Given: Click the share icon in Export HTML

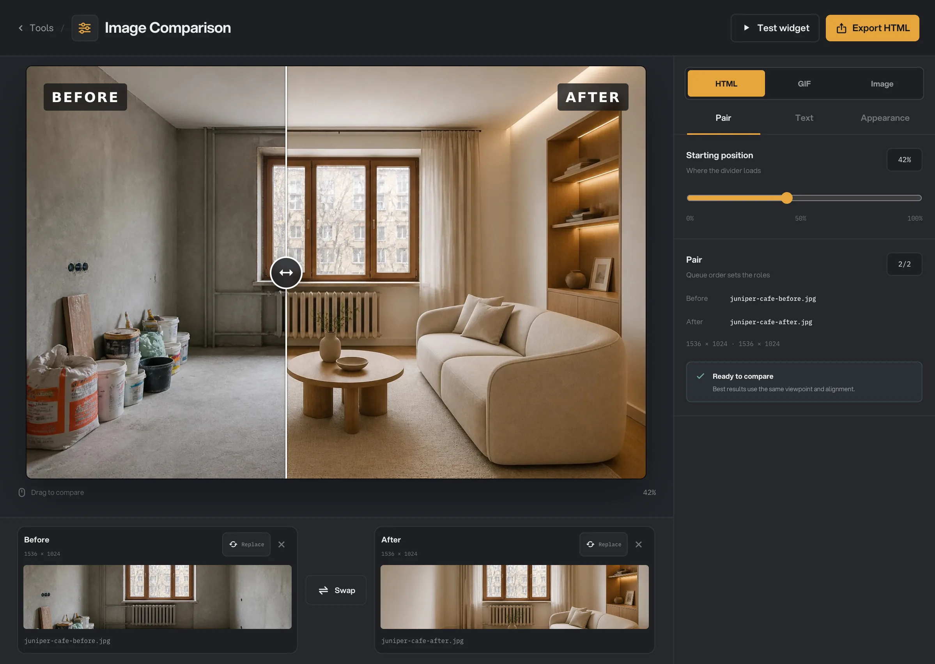Looking at the screenshot, I should pos(841,28).
